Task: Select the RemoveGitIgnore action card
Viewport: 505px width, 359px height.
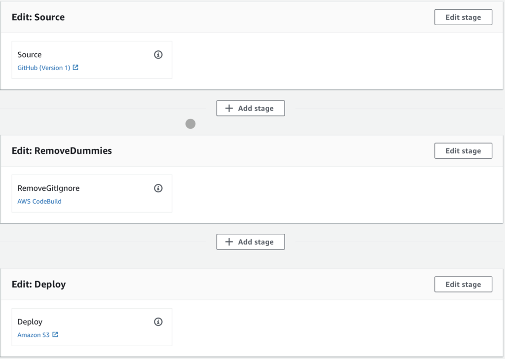Action: point(92,193)
